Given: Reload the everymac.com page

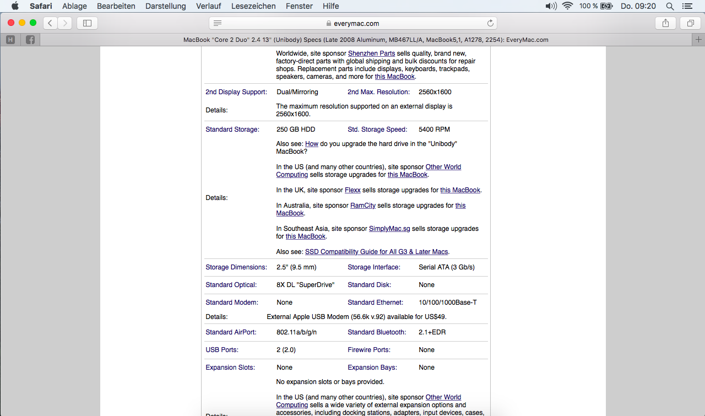Looking at the screenshot, I should (490, 23).
